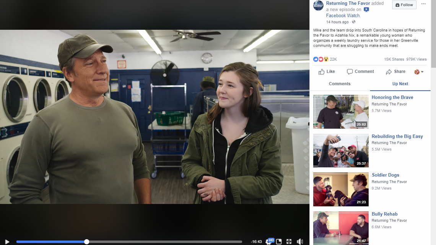Click the Share arrow icon

point(389,71)
